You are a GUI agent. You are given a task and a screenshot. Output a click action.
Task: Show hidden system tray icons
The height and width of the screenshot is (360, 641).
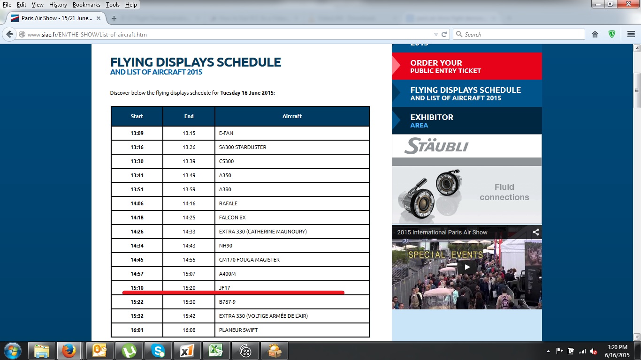[548, 351]
